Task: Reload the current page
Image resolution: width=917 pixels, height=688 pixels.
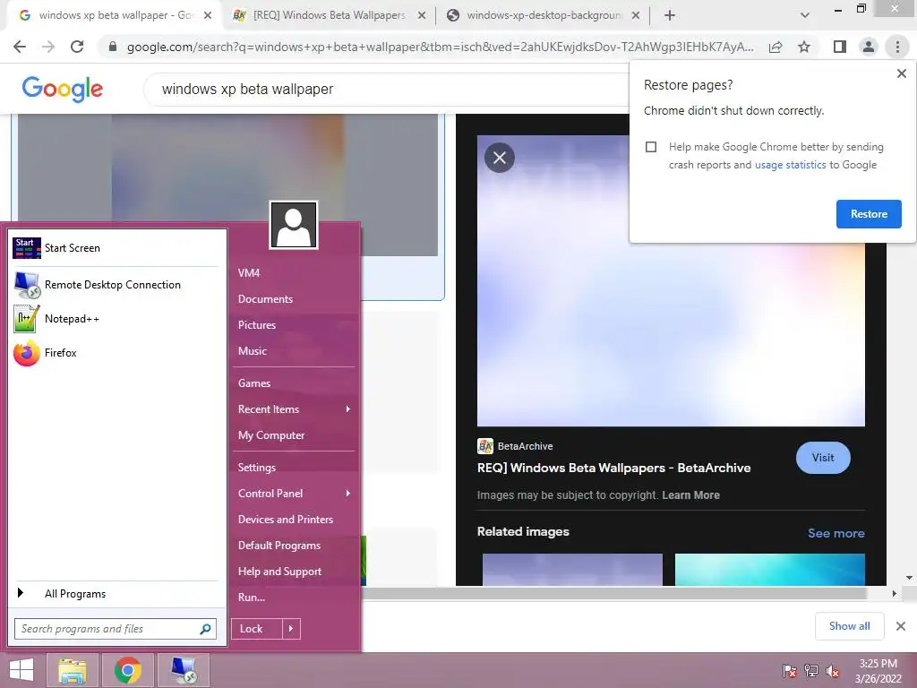Action: click(77, 47)
